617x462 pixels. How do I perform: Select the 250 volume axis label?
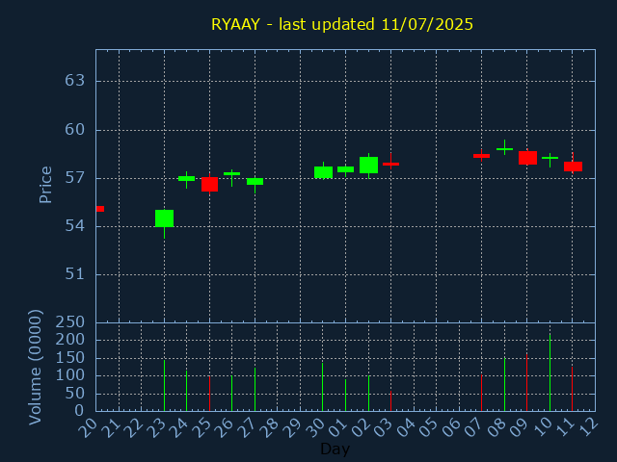click(x=70, y=322)
